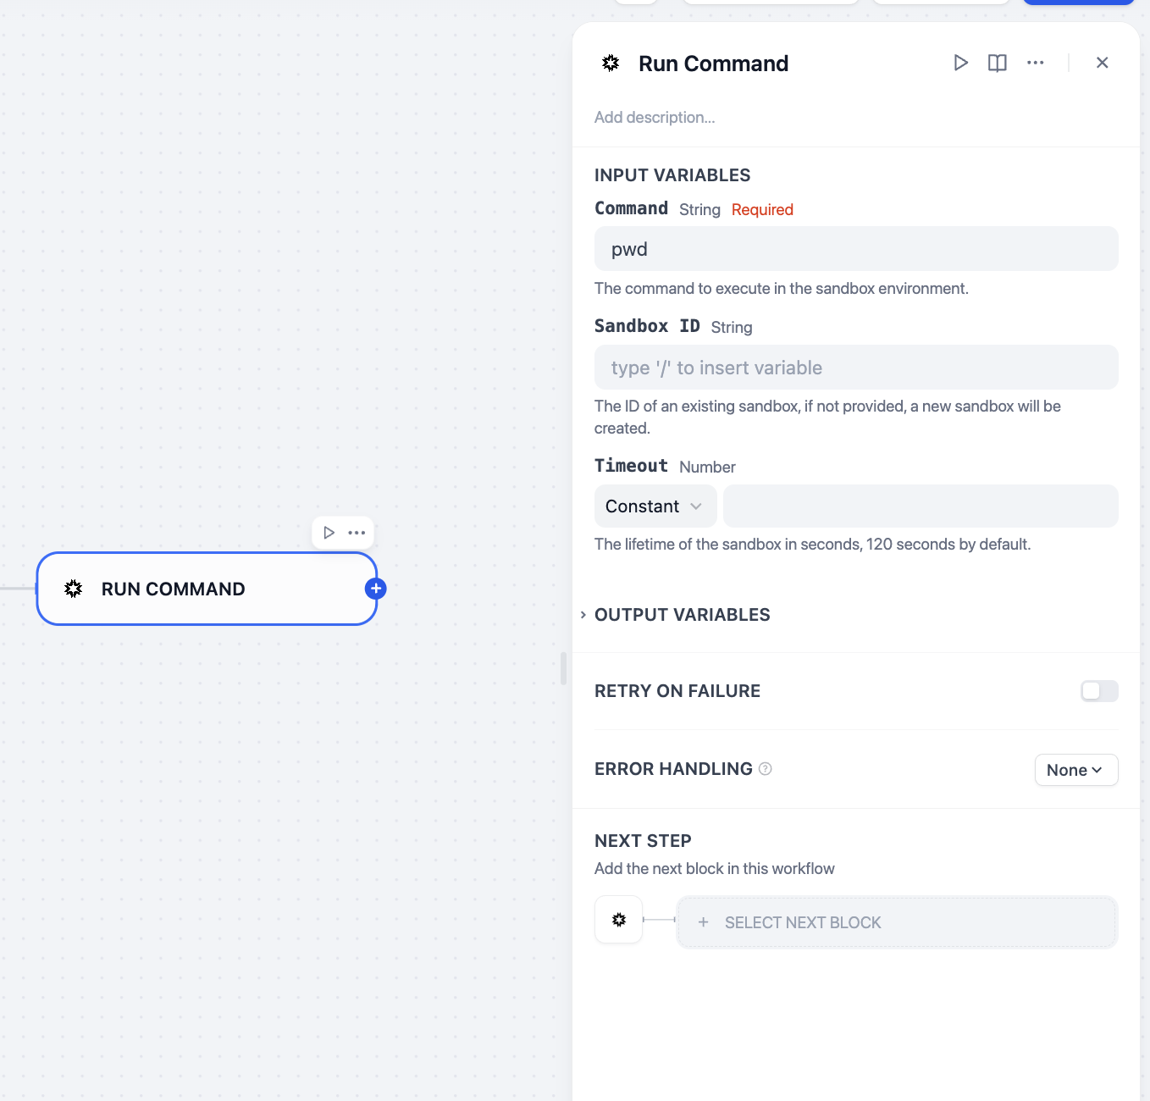The image size is (1150, 1101).
Task: Open the Constant type dropdown
Action: (x=655, y=506)
